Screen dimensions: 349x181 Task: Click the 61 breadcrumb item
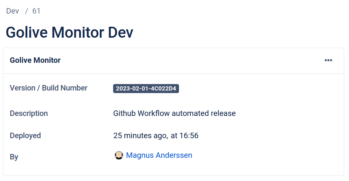pos(36,11)
